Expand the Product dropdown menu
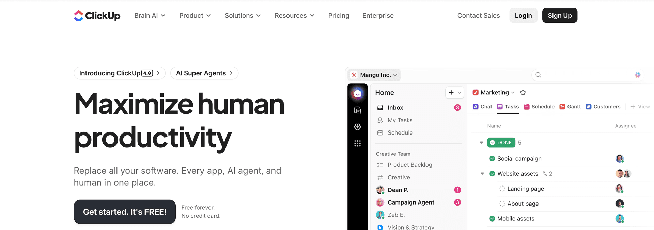This screenshot has width=654, height=230. 195,16
